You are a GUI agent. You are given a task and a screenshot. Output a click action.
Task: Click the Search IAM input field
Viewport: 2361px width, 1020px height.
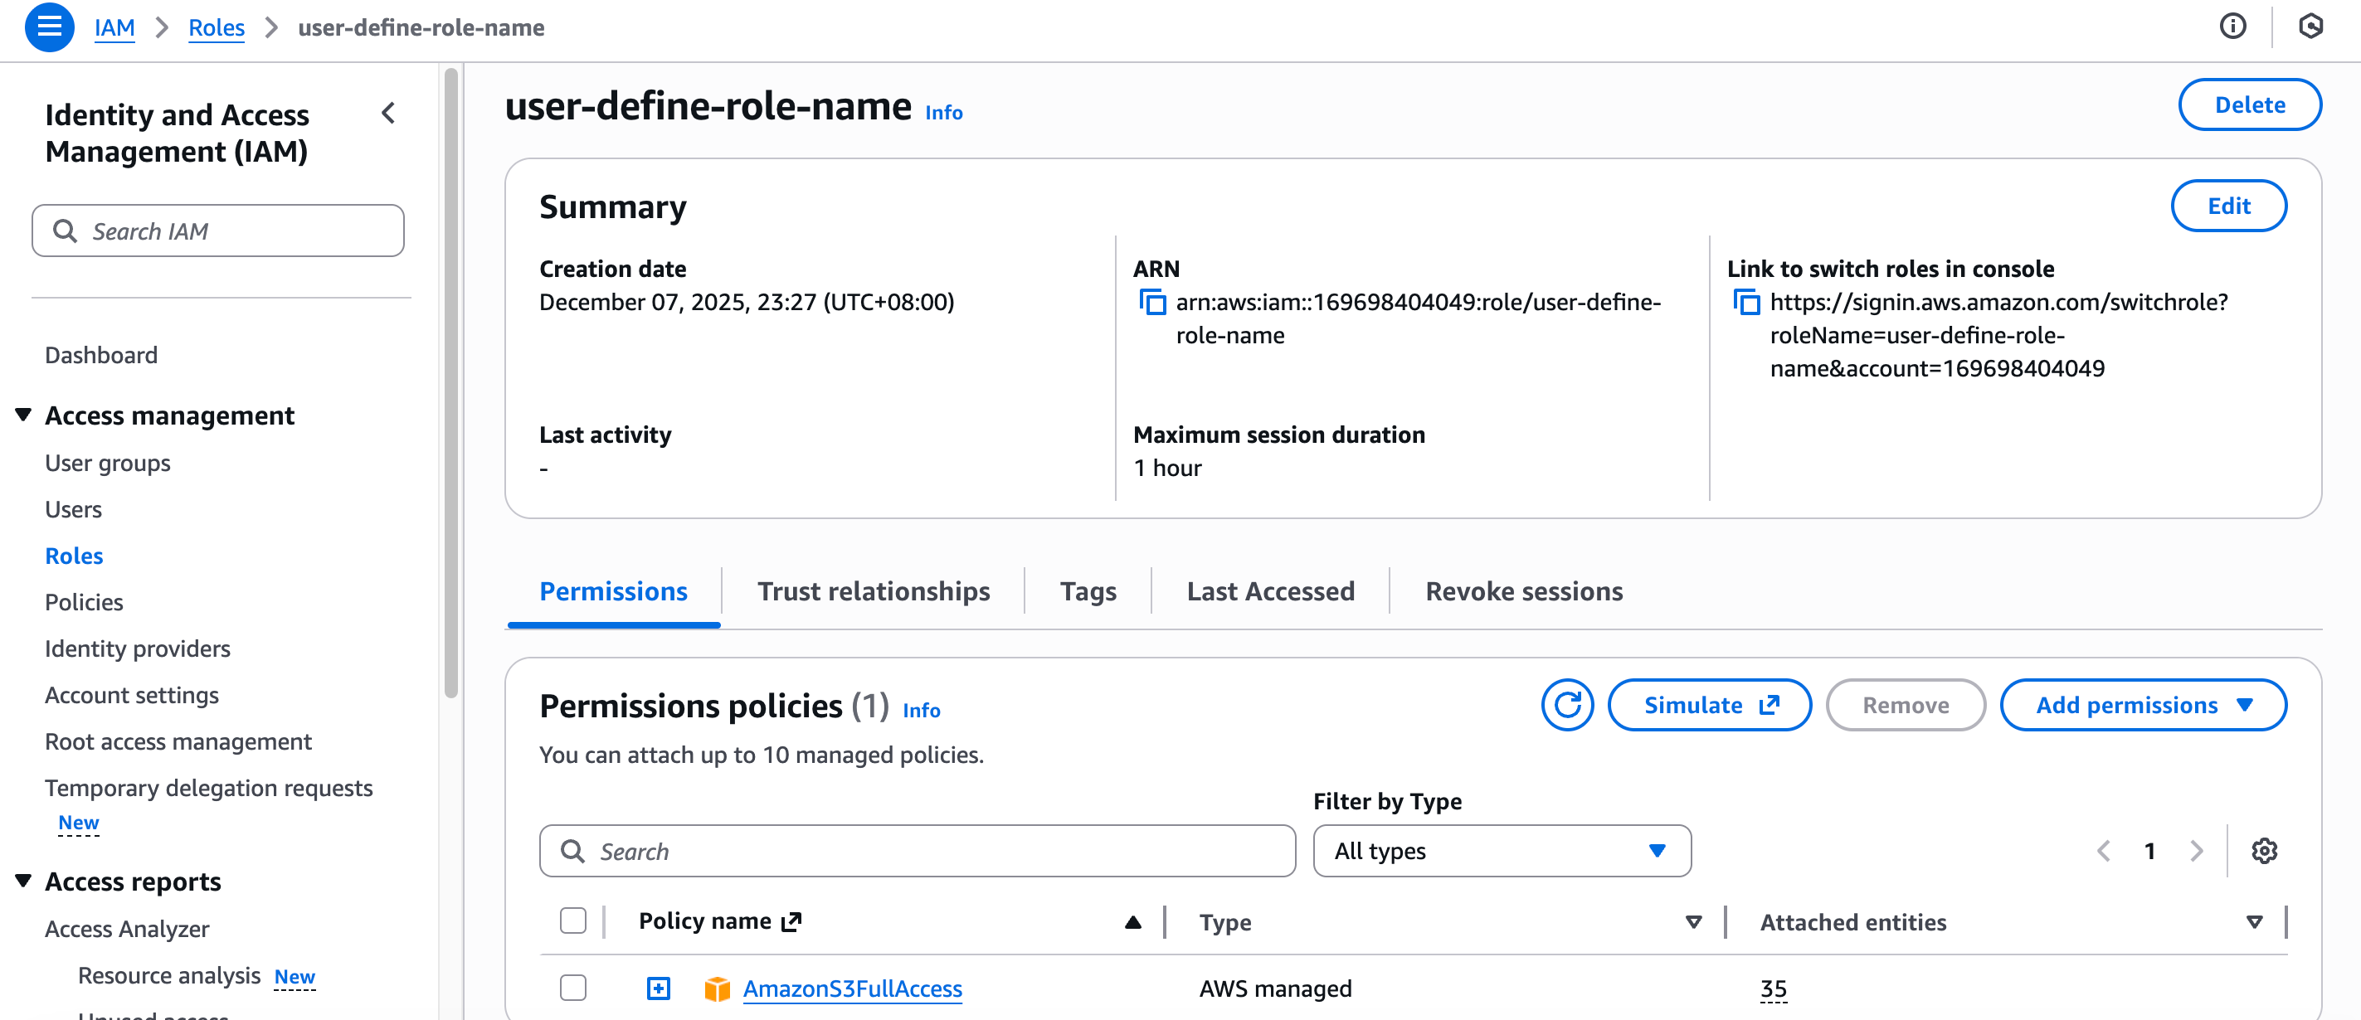tap(218, 231)
